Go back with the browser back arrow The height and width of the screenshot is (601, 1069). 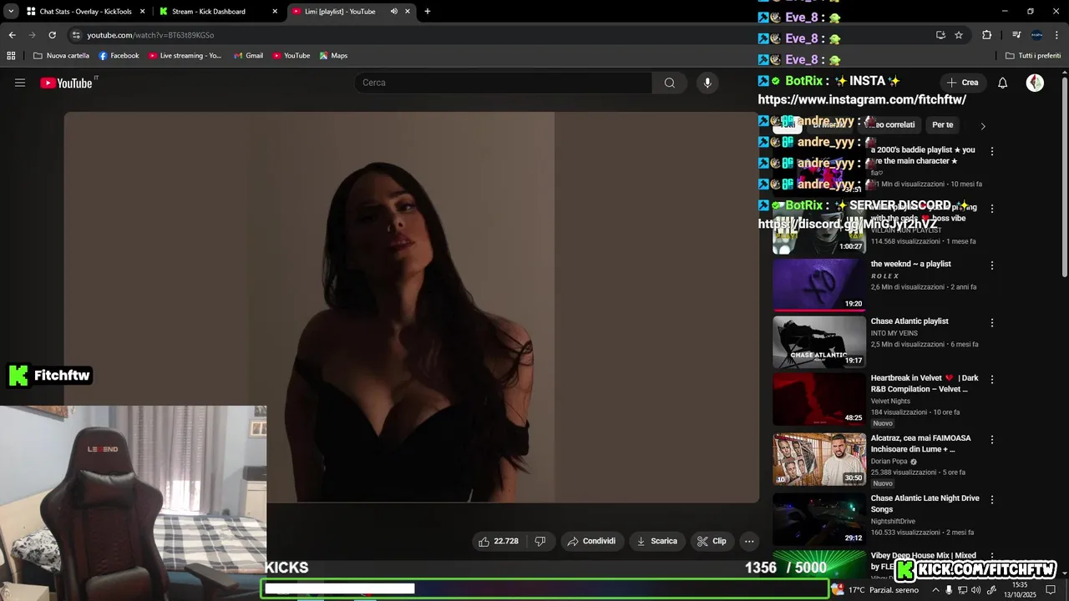(12, 35)
